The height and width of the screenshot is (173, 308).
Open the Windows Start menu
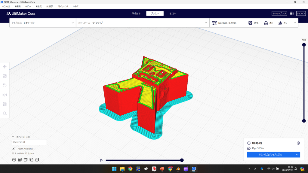coord(114,169)
